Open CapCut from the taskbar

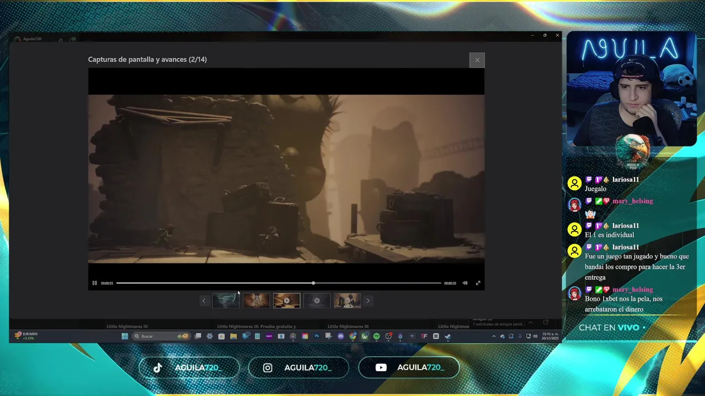coord(436,336)
